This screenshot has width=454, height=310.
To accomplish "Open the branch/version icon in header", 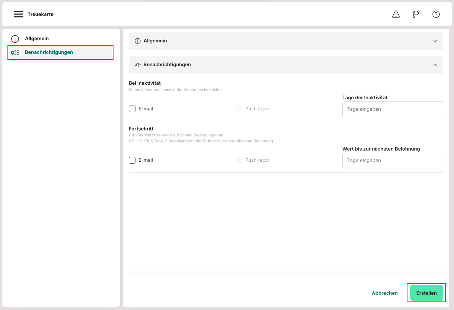I will 416,14.
